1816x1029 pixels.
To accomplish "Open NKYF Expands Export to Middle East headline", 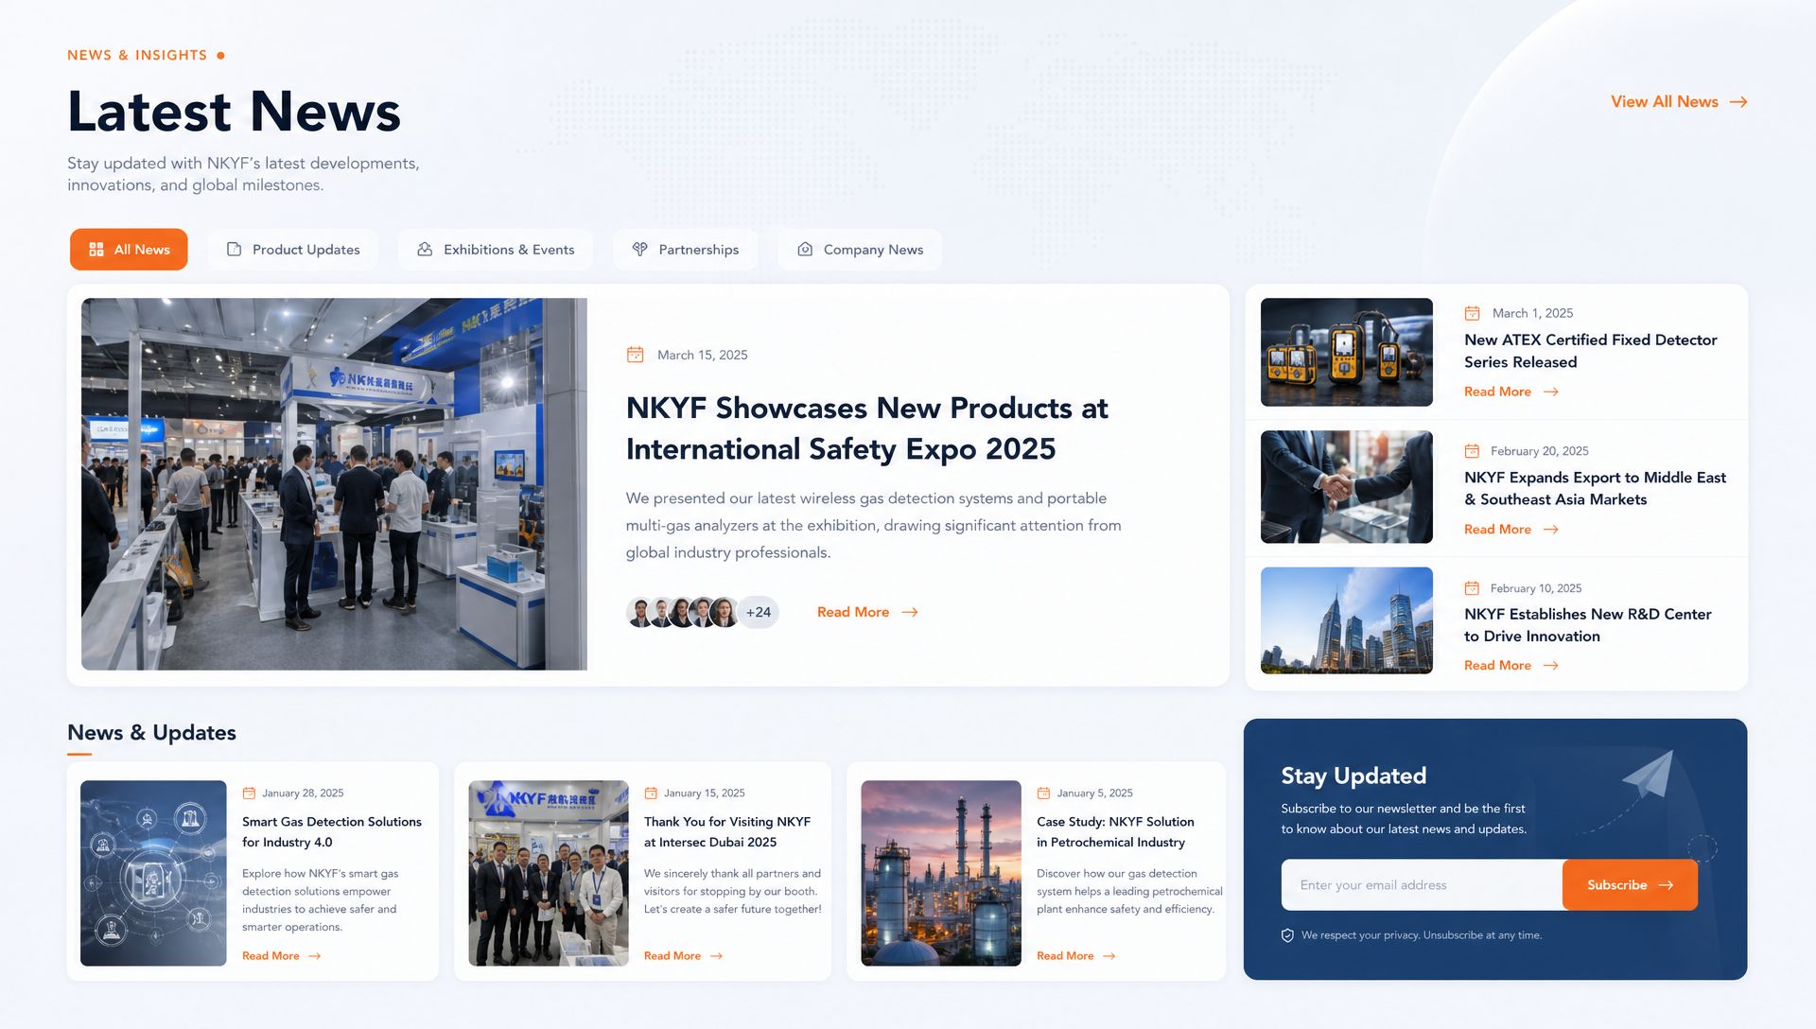I will [1596, 489].
